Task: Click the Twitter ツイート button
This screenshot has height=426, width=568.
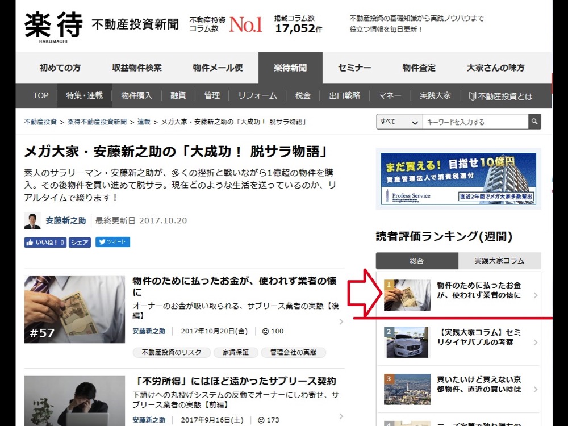Action: tap(112, 242)
